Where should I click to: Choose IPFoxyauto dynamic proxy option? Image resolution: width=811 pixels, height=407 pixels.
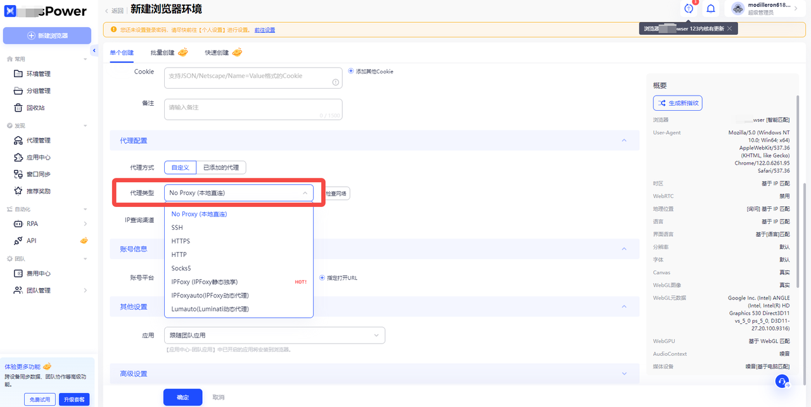pyautogui.click(x=238, y=296)
